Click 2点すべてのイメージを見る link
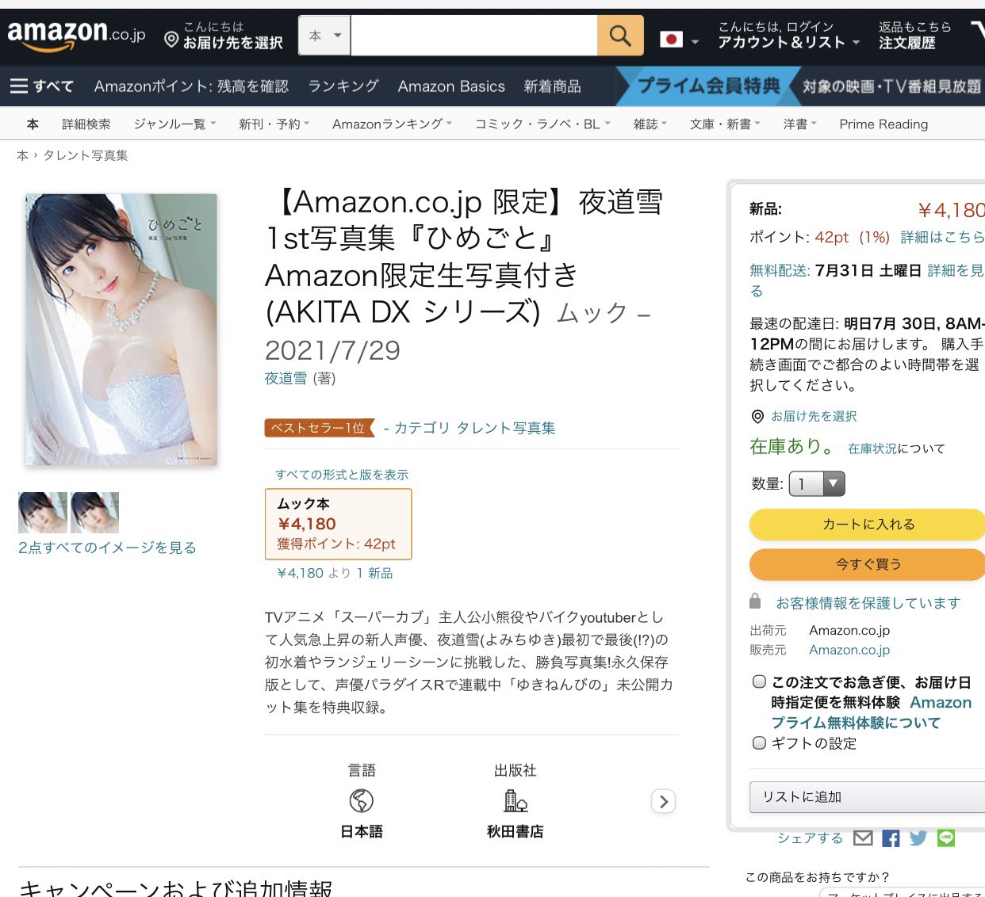Screen dimensions: 985x897 tap(107, 548)
